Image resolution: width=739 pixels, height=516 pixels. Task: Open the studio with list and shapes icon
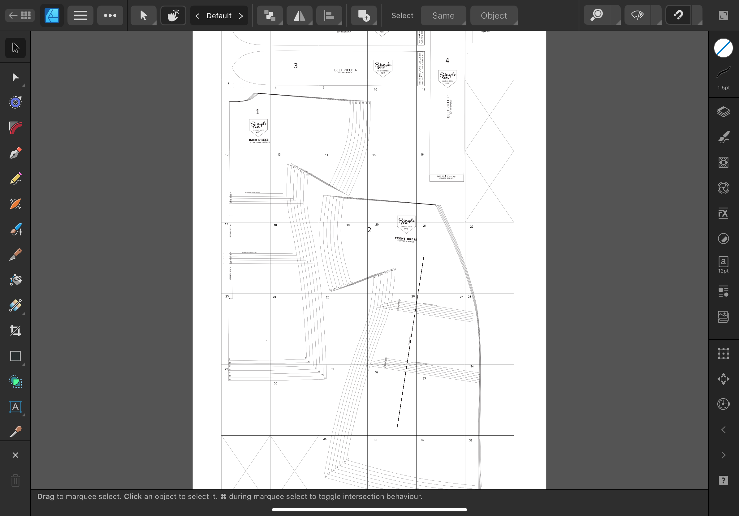click(723, 291)
